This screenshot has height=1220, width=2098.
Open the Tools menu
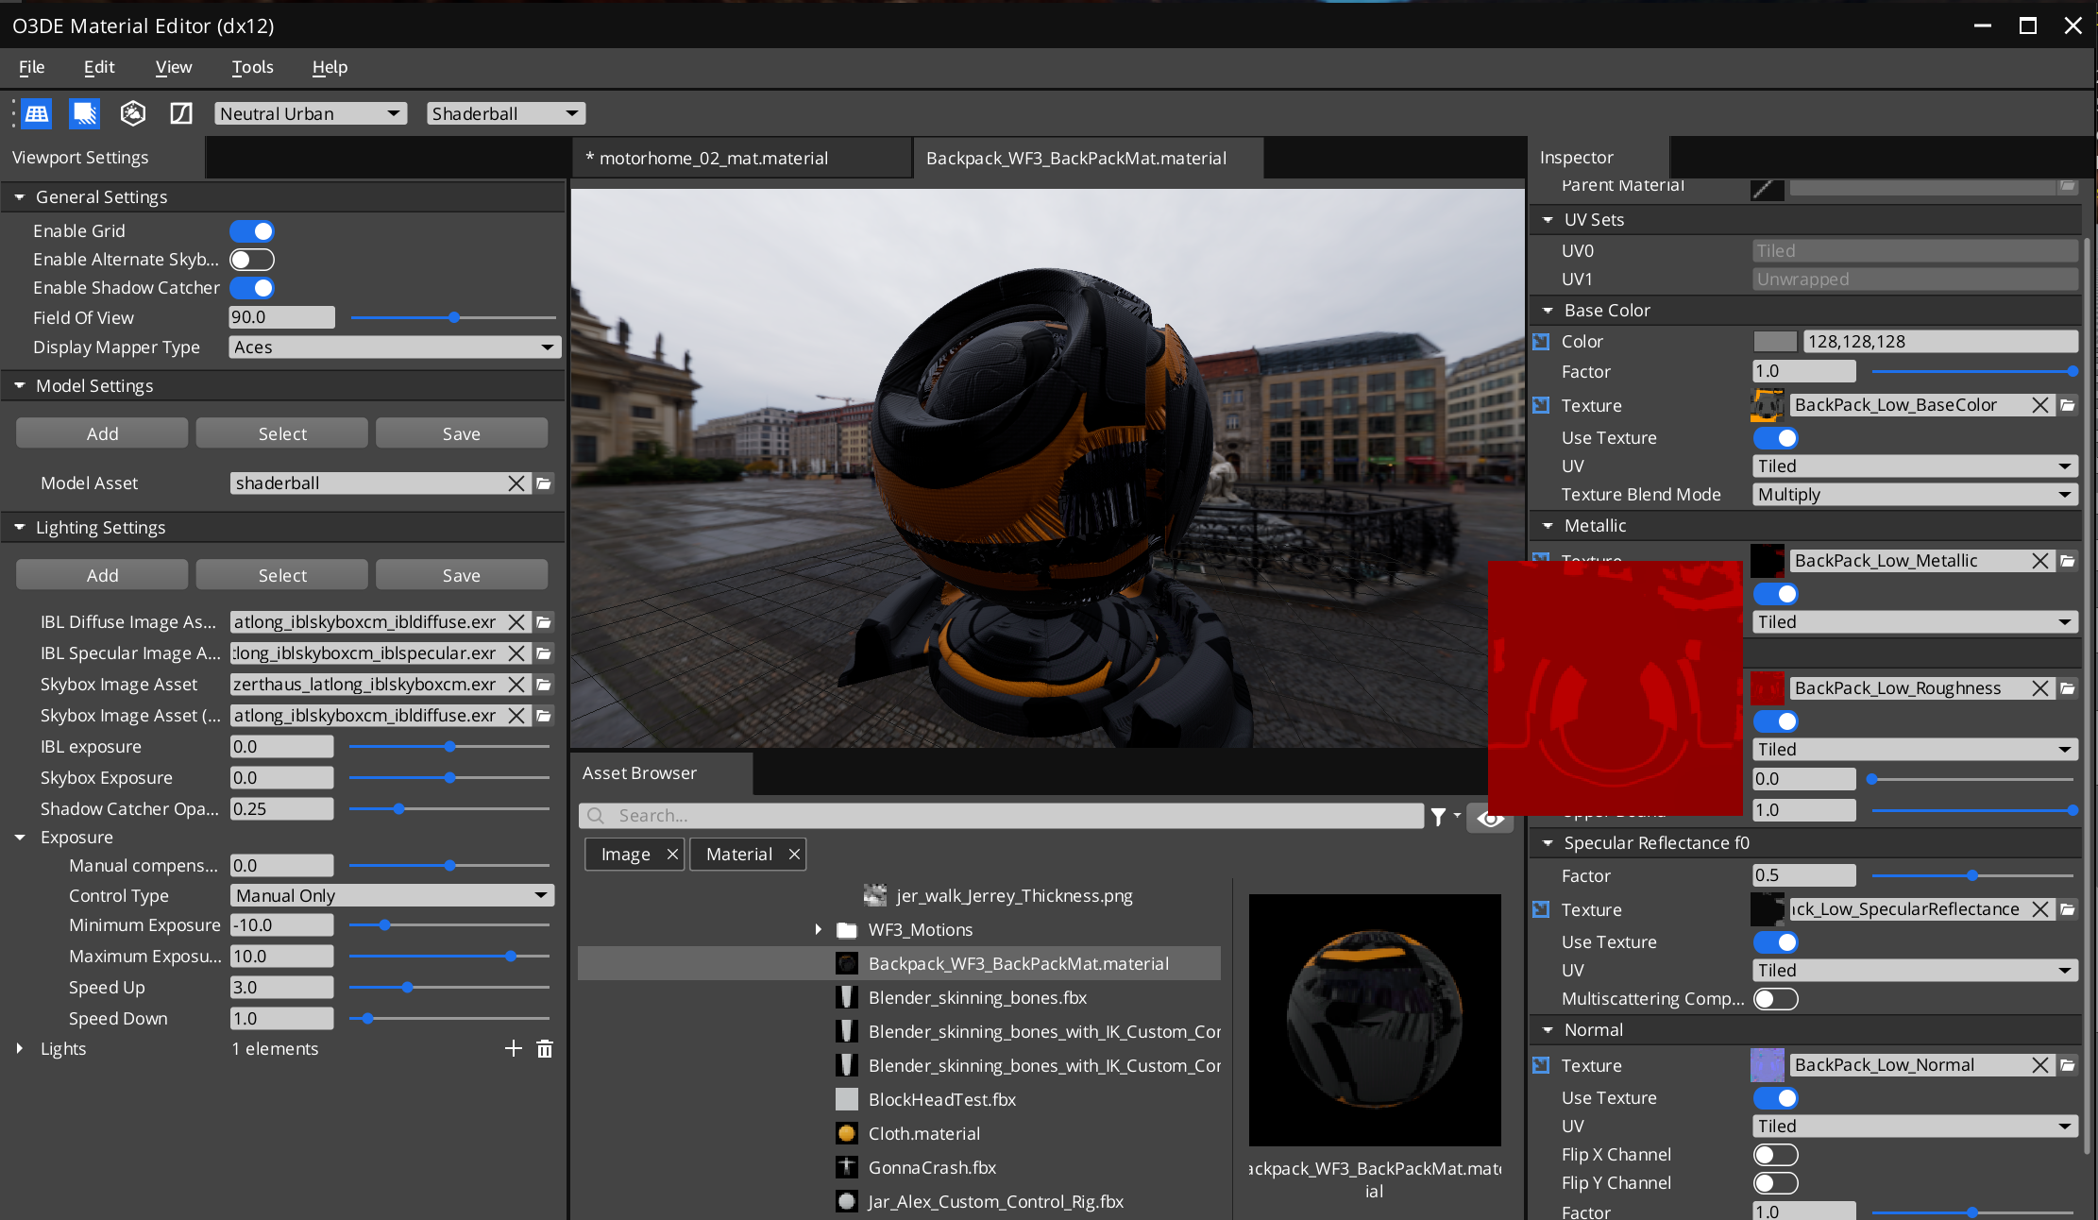pos(252,67)
